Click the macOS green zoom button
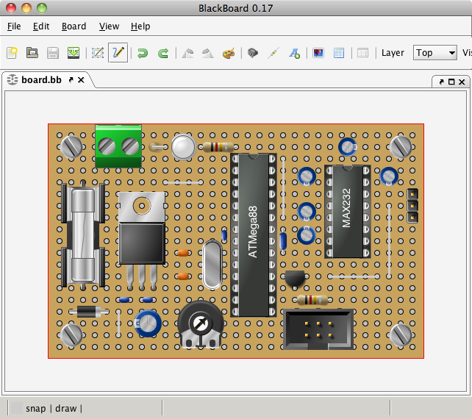Screen dimensions: 472x419 [x=42, y=8]
